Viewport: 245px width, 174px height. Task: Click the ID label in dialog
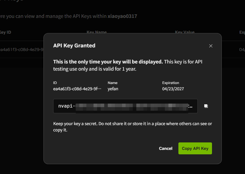tap(55, 83)
